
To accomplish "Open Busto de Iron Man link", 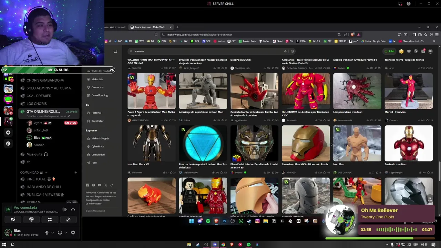I will (396, 164).
